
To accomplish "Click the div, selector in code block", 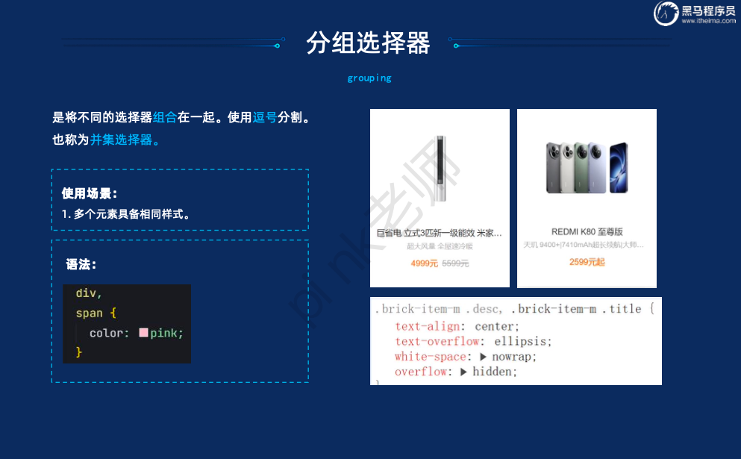I will [x=89, y=293].
